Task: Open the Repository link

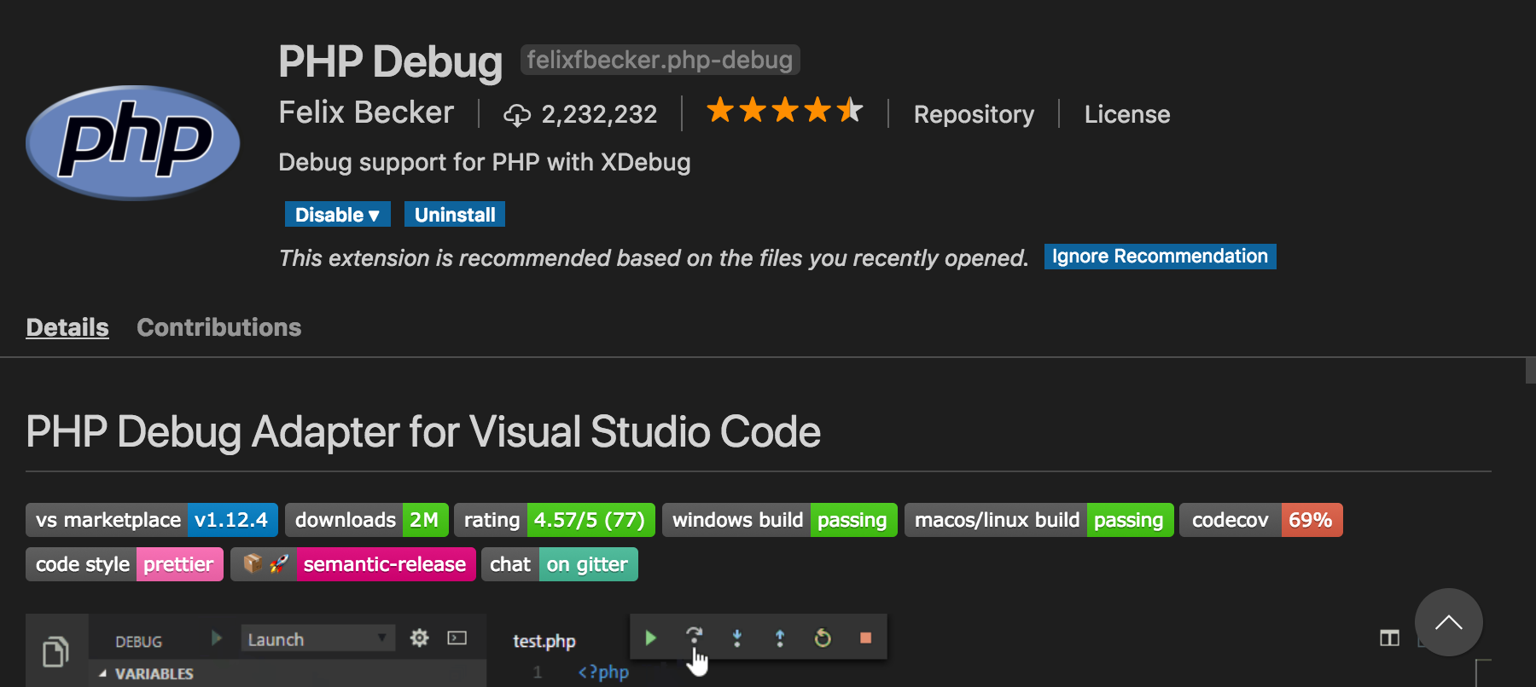Action: [x=974, y=114]
